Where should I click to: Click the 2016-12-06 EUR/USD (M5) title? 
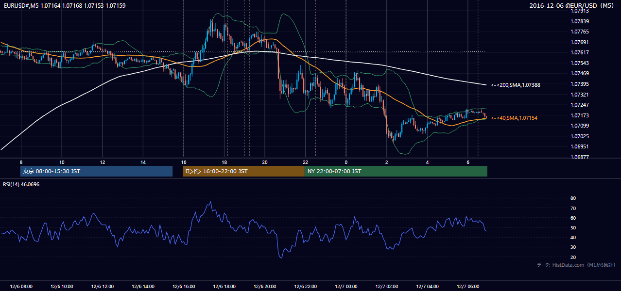coord(572,6)
